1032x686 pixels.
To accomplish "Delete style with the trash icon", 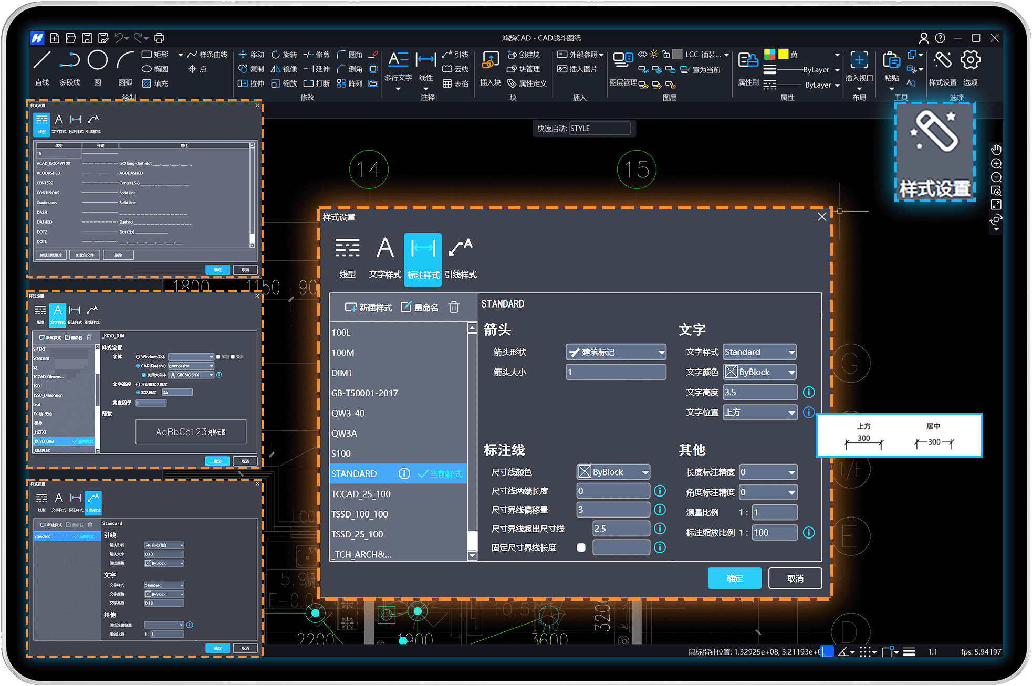I will tap(454, 307).
